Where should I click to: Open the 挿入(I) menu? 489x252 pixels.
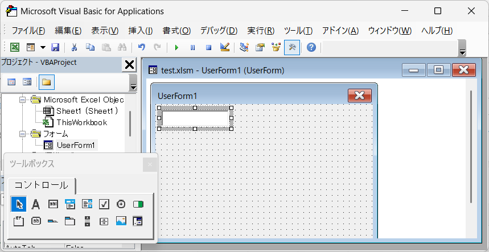141,31
